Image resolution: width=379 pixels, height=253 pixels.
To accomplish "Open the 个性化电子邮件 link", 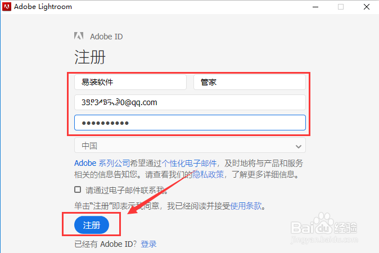I will 189,164.
